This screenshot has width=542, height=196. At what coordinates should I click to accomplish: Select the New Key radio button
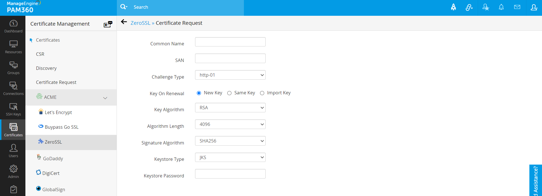199,93
